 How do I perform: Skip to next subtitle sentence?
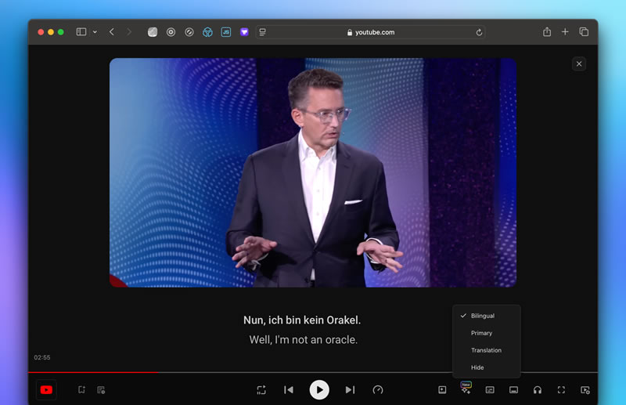tap(350, 390)
